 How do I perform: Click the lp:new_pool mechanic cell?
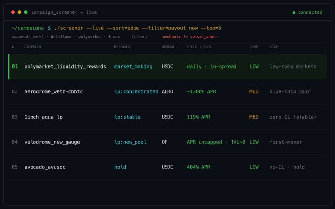click(x=131, y=142)
